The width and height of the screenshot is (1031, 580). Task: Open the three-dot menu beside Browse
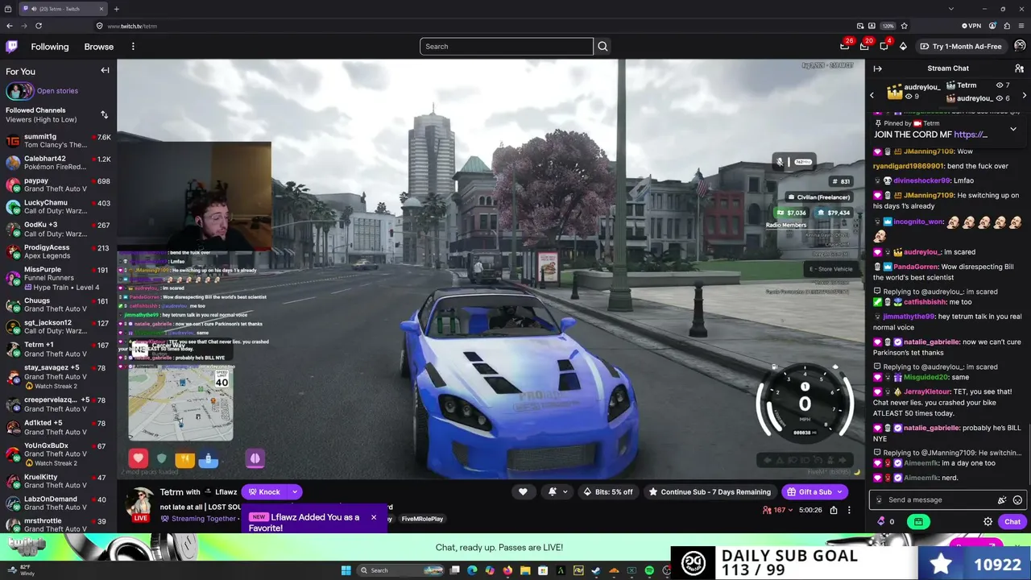(x=133, y=47)
